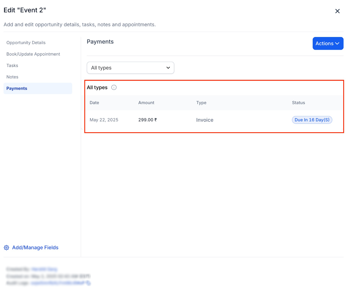Expand the All types filter dropdown
This screenshot has height=288, width=350.
tap(131, 68)
